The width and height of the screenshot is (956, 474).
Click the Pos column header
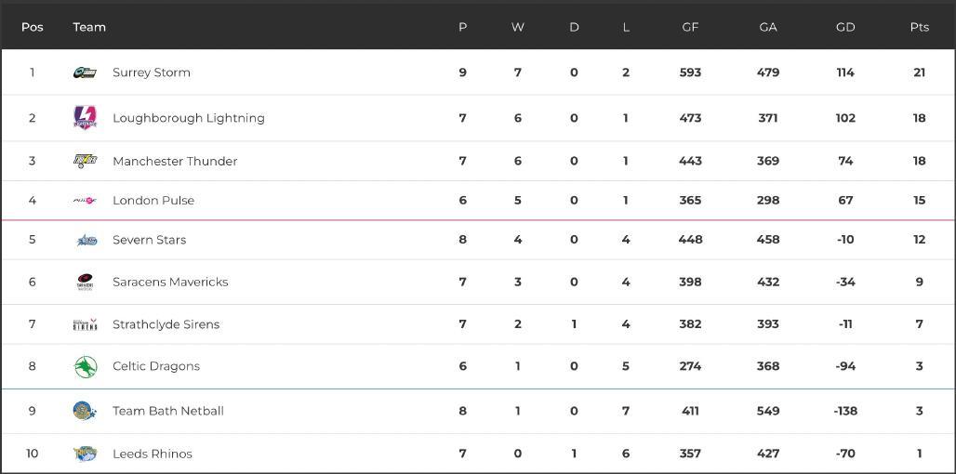tap(33, 27)
